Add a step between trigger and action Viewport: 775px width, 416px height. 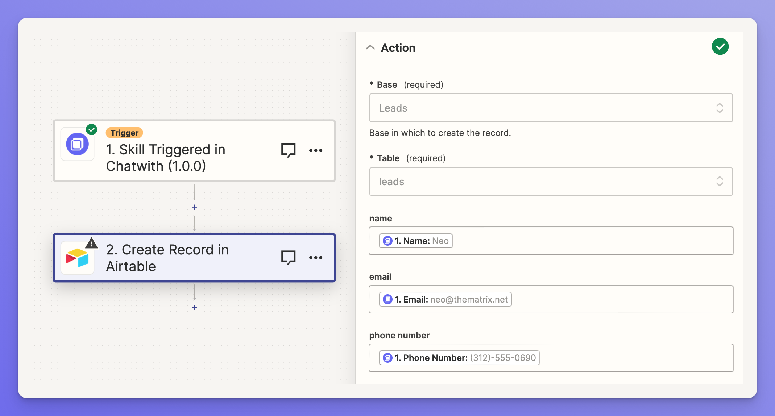[194, 207]
